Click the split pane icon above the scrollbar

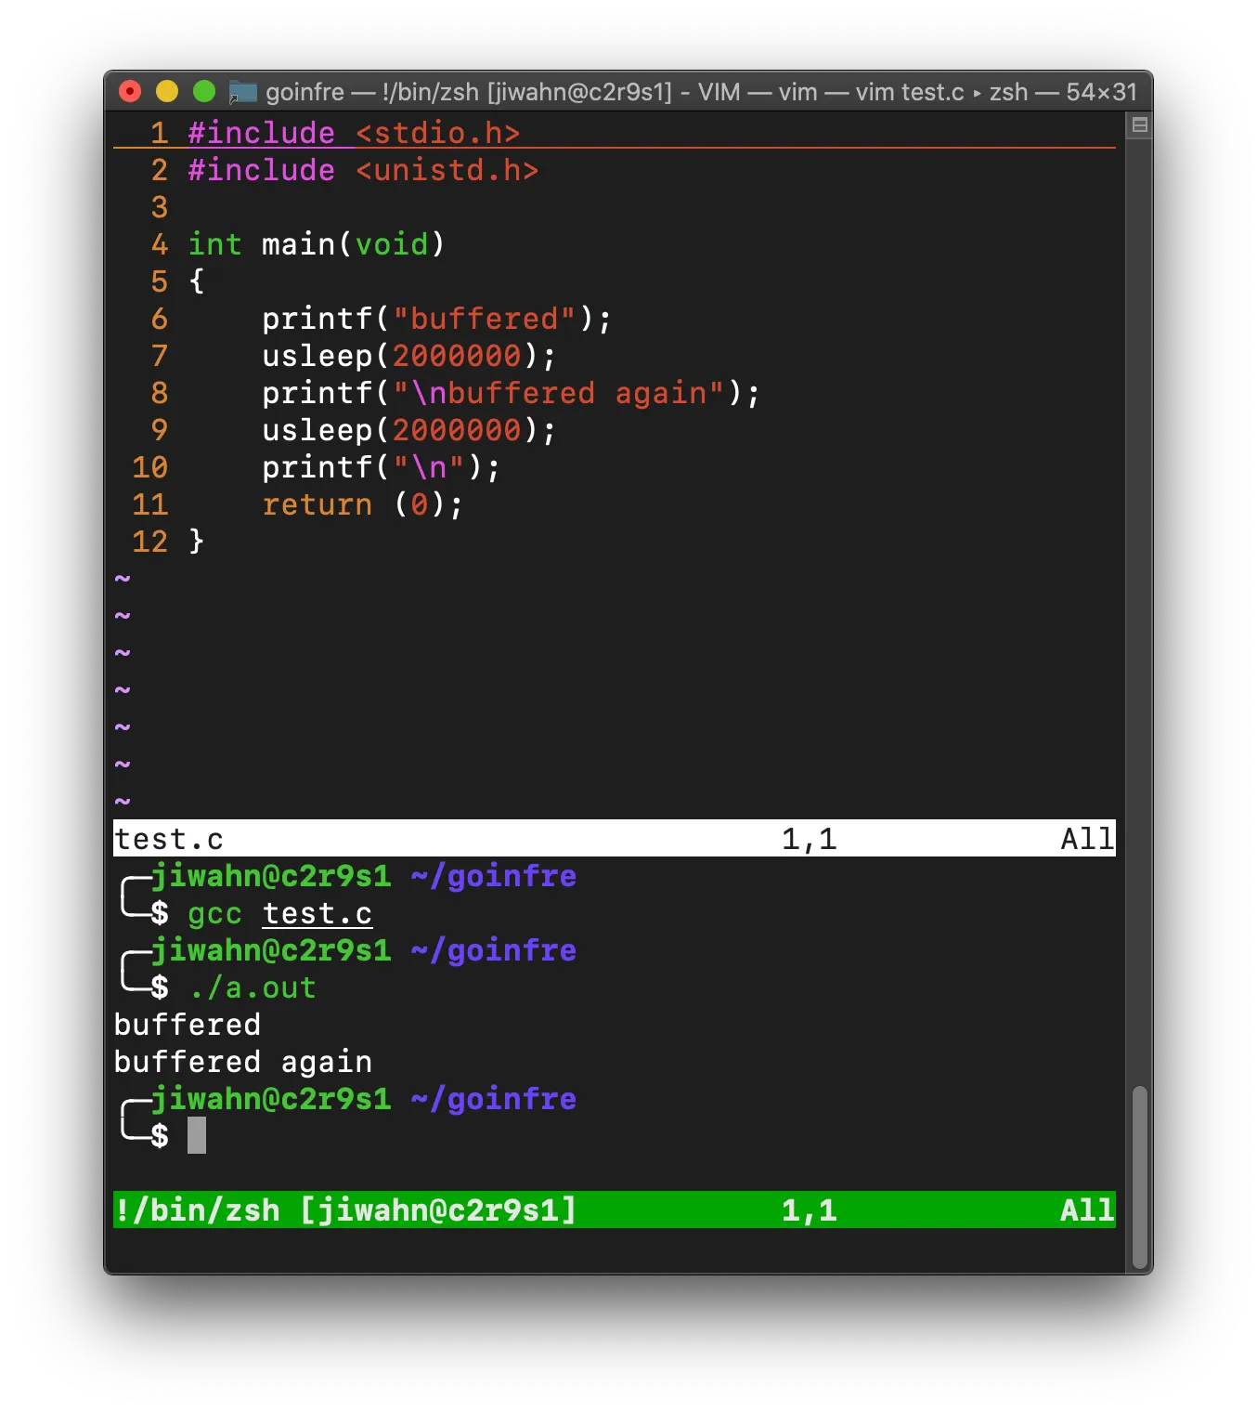(x=1140, y=124)
